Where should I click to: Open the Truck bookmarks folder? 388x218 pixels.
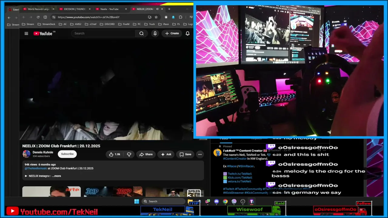(x=150, y=24)
